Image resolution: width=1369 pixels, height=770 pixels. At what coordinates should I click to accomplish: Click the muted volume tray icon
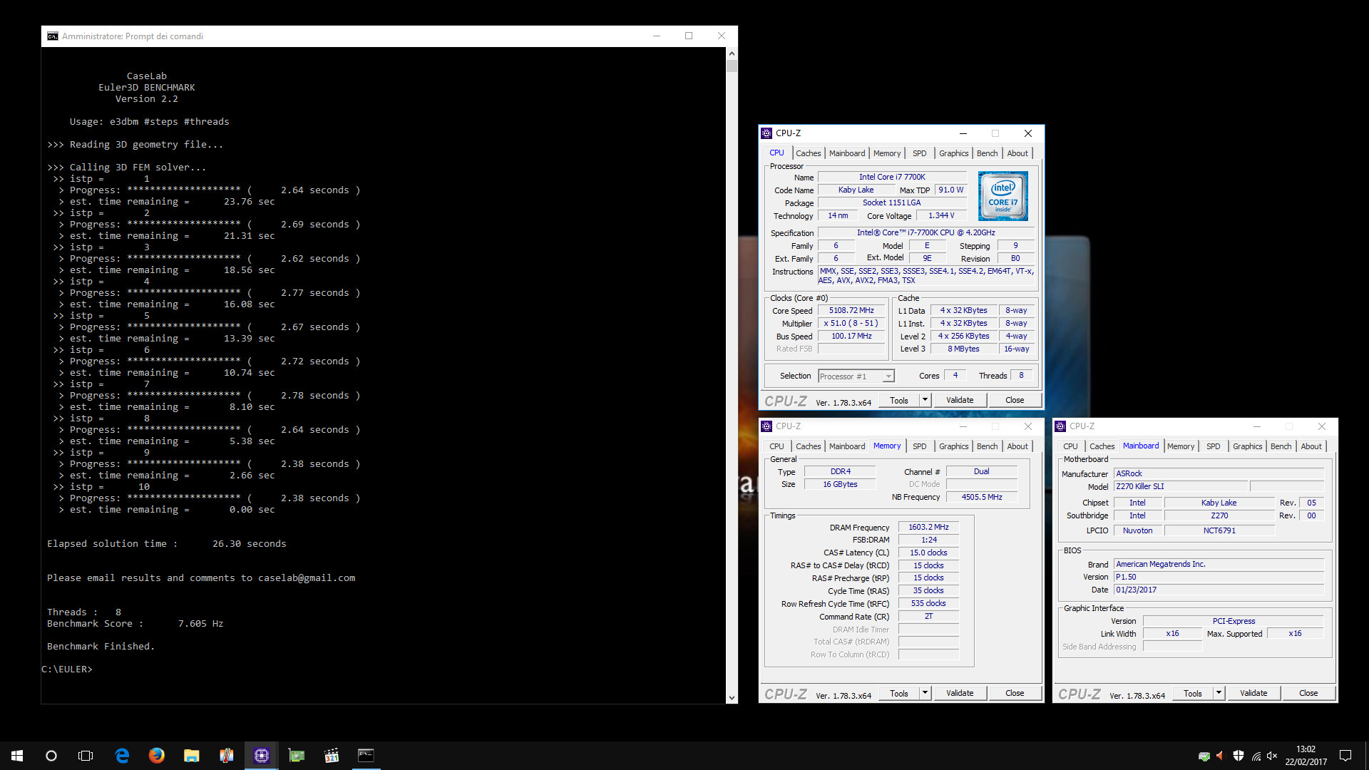[1272, 756]
